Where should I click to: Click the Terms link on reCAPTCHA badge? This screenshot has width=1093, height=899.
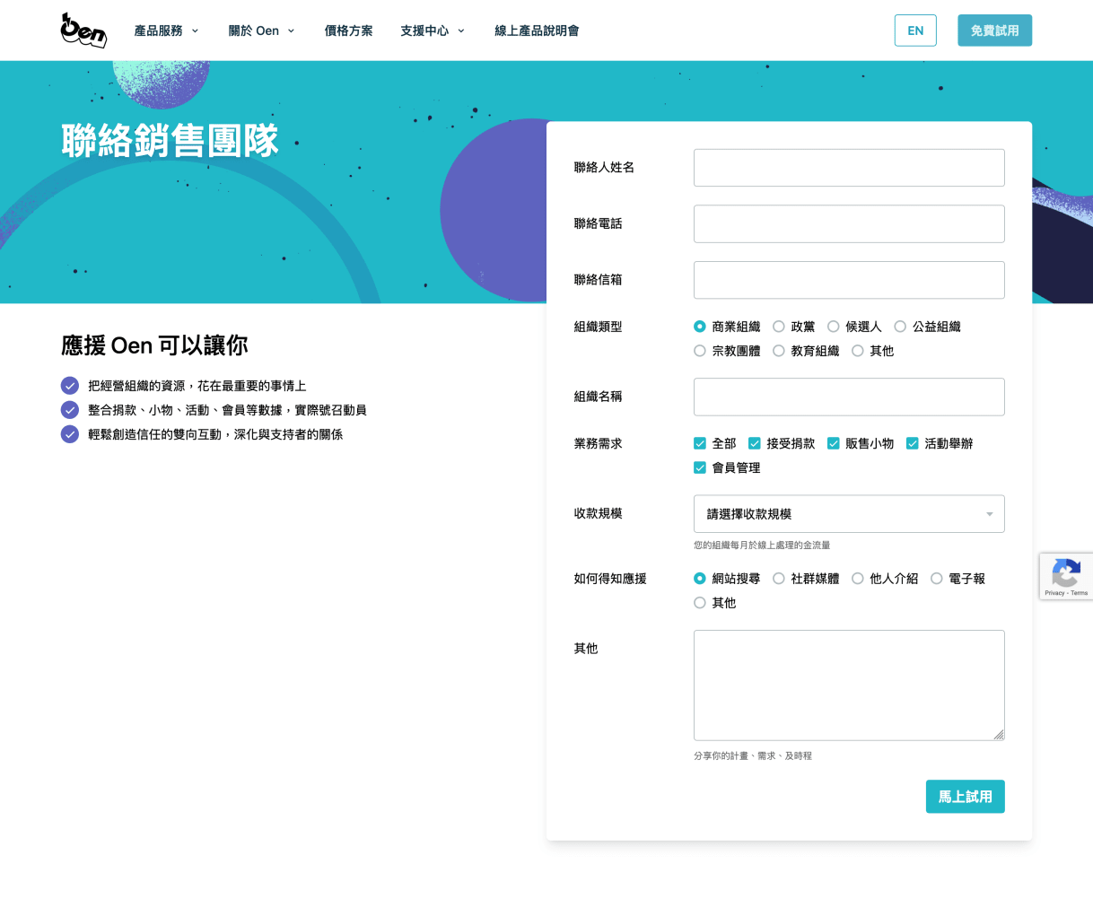pos(1080,593)
